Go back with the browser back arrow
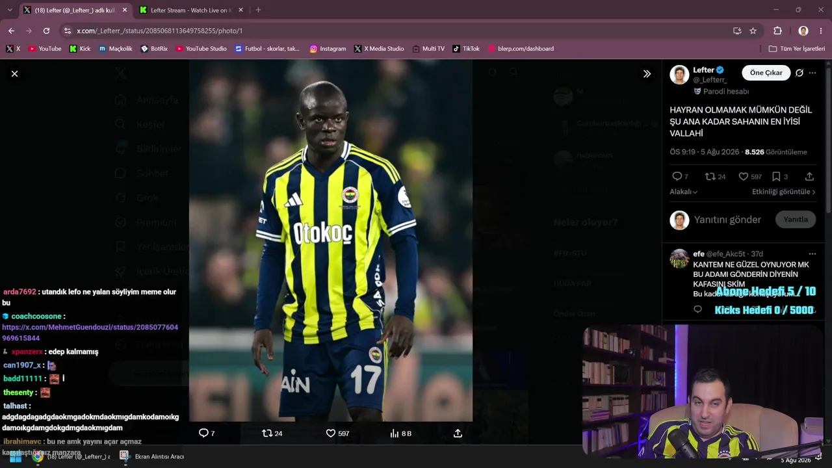Image resolution: width=832 pixels, height=468 pixels. 11,31
